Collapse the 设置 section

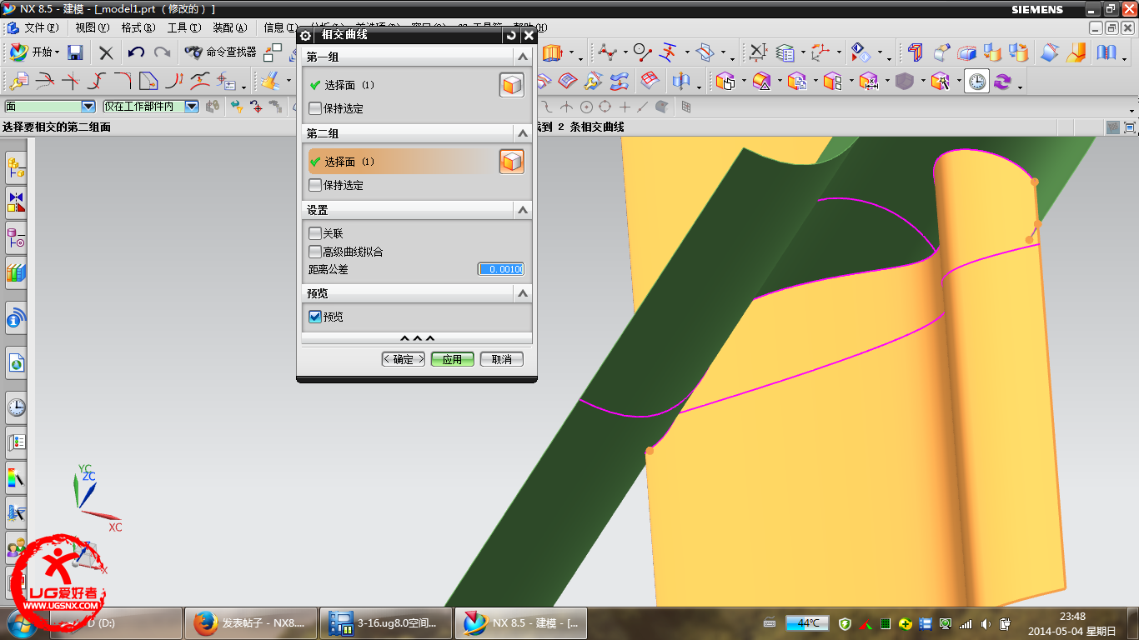click(523, 210)
